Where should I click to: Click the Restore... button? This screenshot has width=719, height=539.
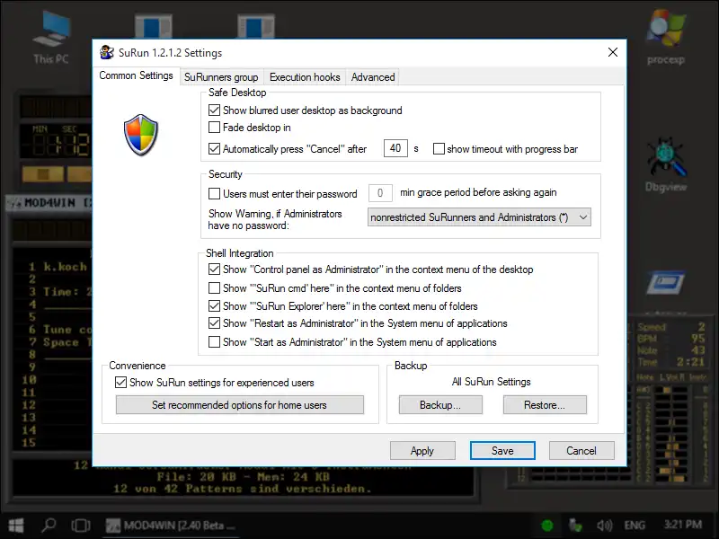545,405
